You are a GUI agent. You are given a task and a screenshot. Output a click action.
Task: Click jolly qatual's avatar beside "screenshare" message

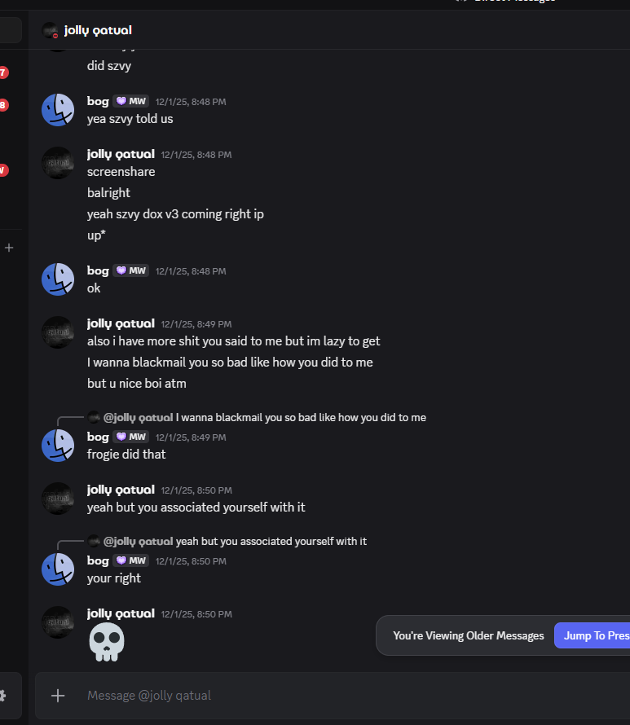tap(58, 163)
